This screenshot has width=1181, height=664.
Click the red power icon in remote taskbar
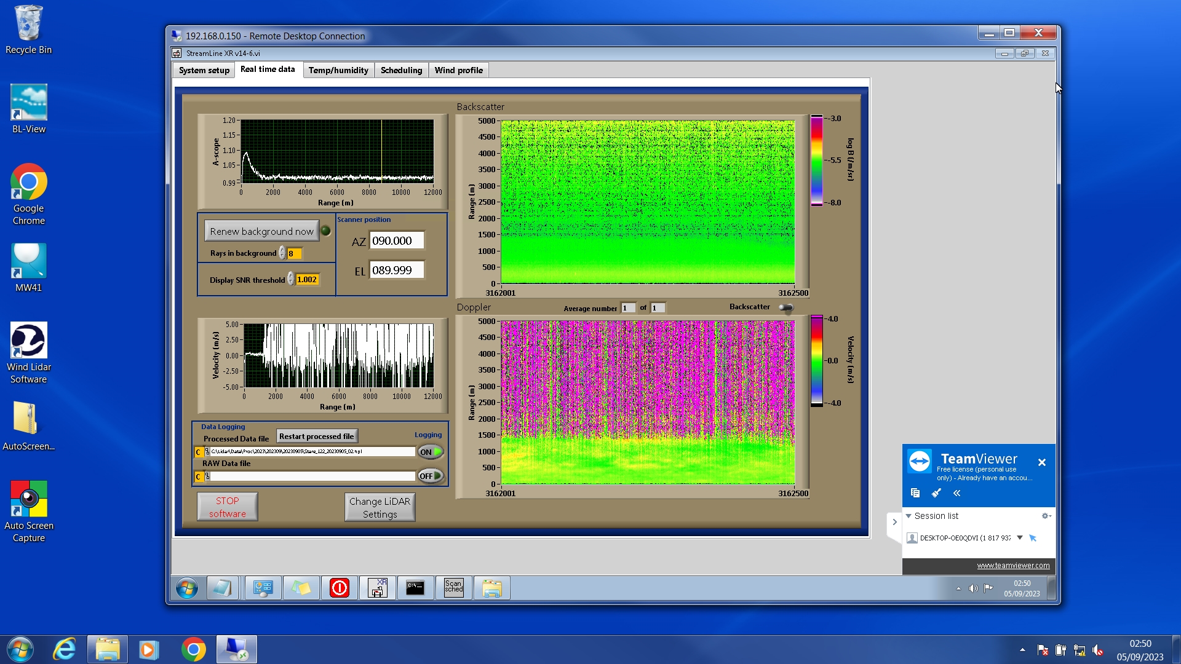(x=339, y=588)
